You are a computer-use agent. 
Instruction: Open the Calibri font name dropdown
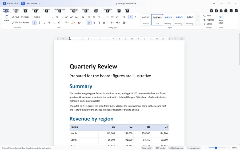pos(43,17)
